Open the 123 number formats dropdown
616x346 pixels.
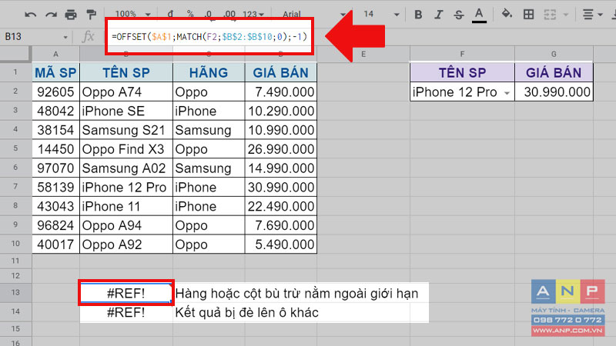tap(253, 15)
